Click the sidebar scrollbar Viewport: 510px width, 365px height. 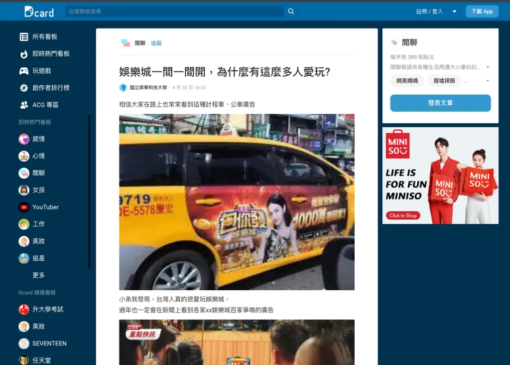(90, 192)
